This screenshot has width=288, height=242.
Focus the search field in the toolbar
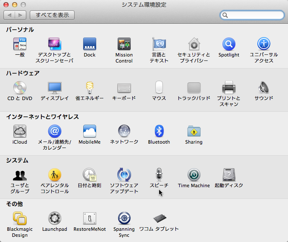252,15
